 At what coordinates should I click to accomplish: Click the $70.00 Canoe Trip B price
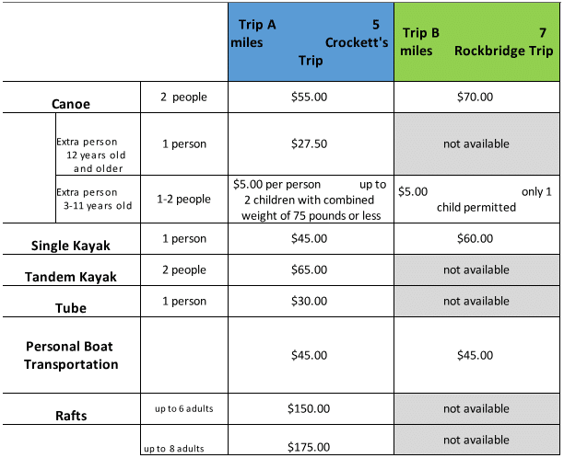(476, 96)
